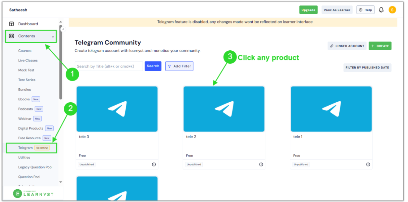Open Courses from the Contents menu
The width and height of the screenshot is (408, 202).
[25, 51]
